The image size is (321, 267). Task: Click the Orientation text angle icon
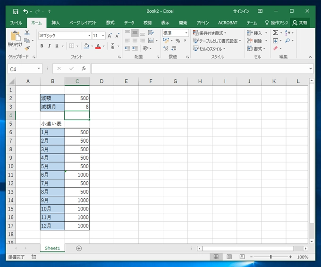click(145, 48)
